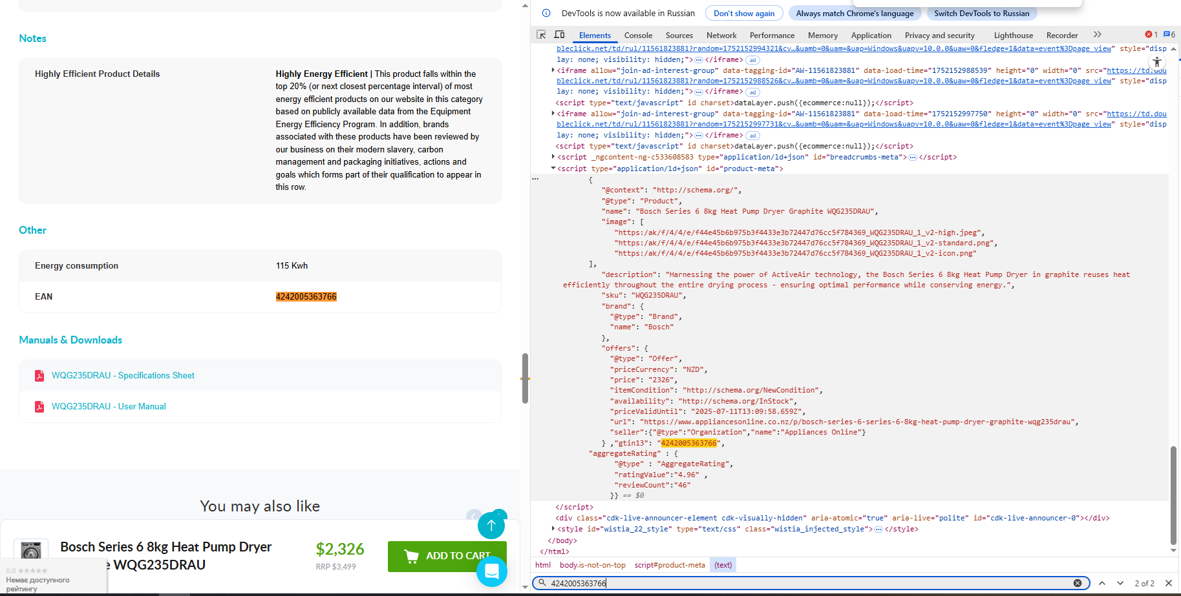
Task: Go to next search result arrow
Action: [x=1120, y=583]
